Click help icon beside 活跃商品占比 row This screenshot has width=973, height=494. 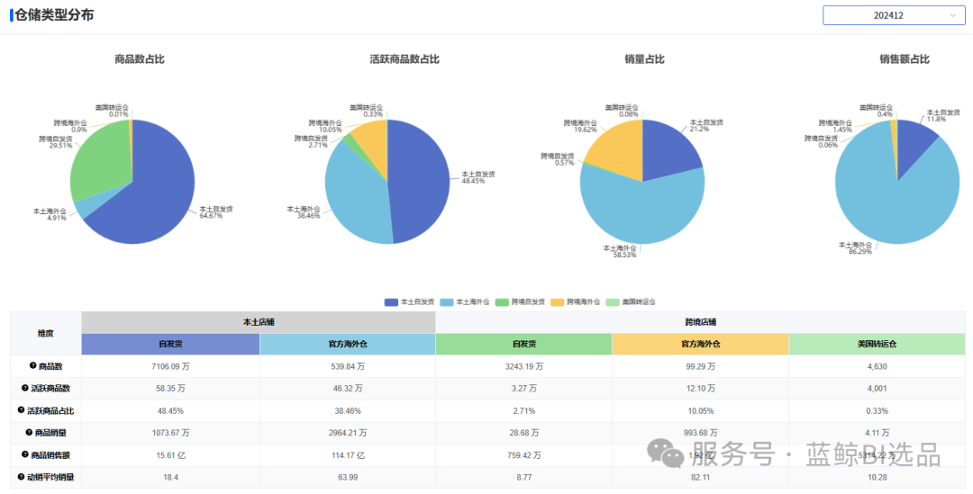20,410
